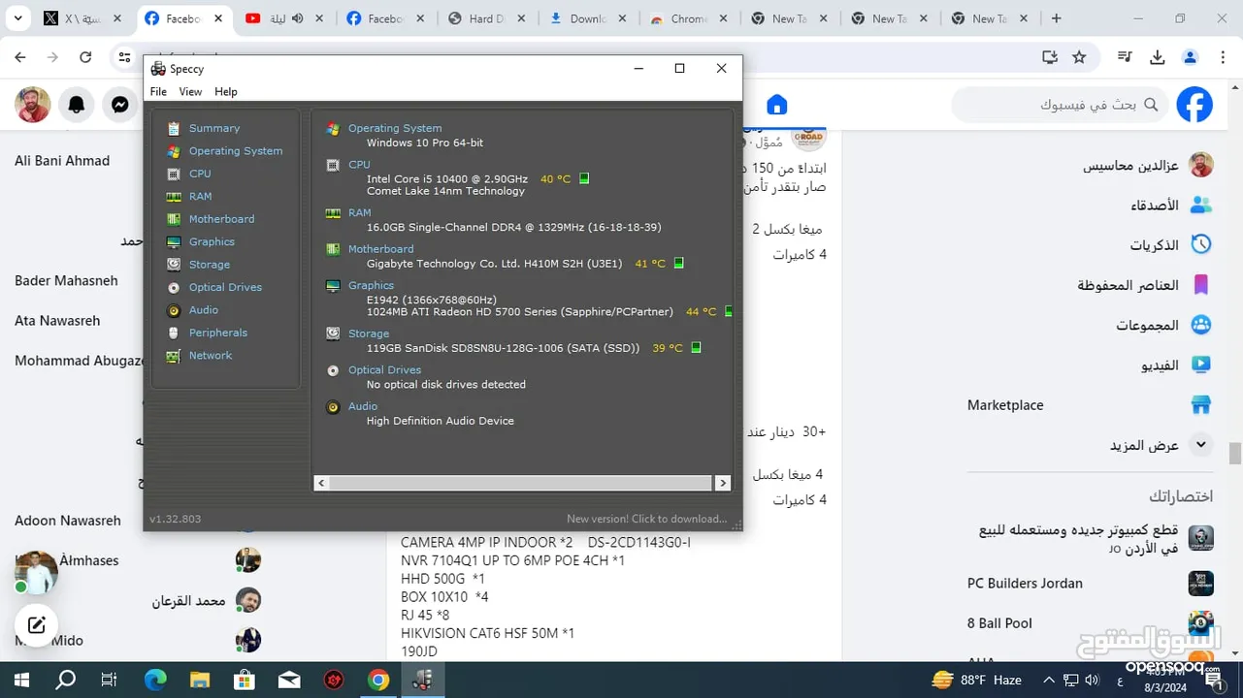Image resolution: width=1243 pixels, height=698 pixels.
Task: Open the Speccy File menu
Action: click(x=158, y=92)
